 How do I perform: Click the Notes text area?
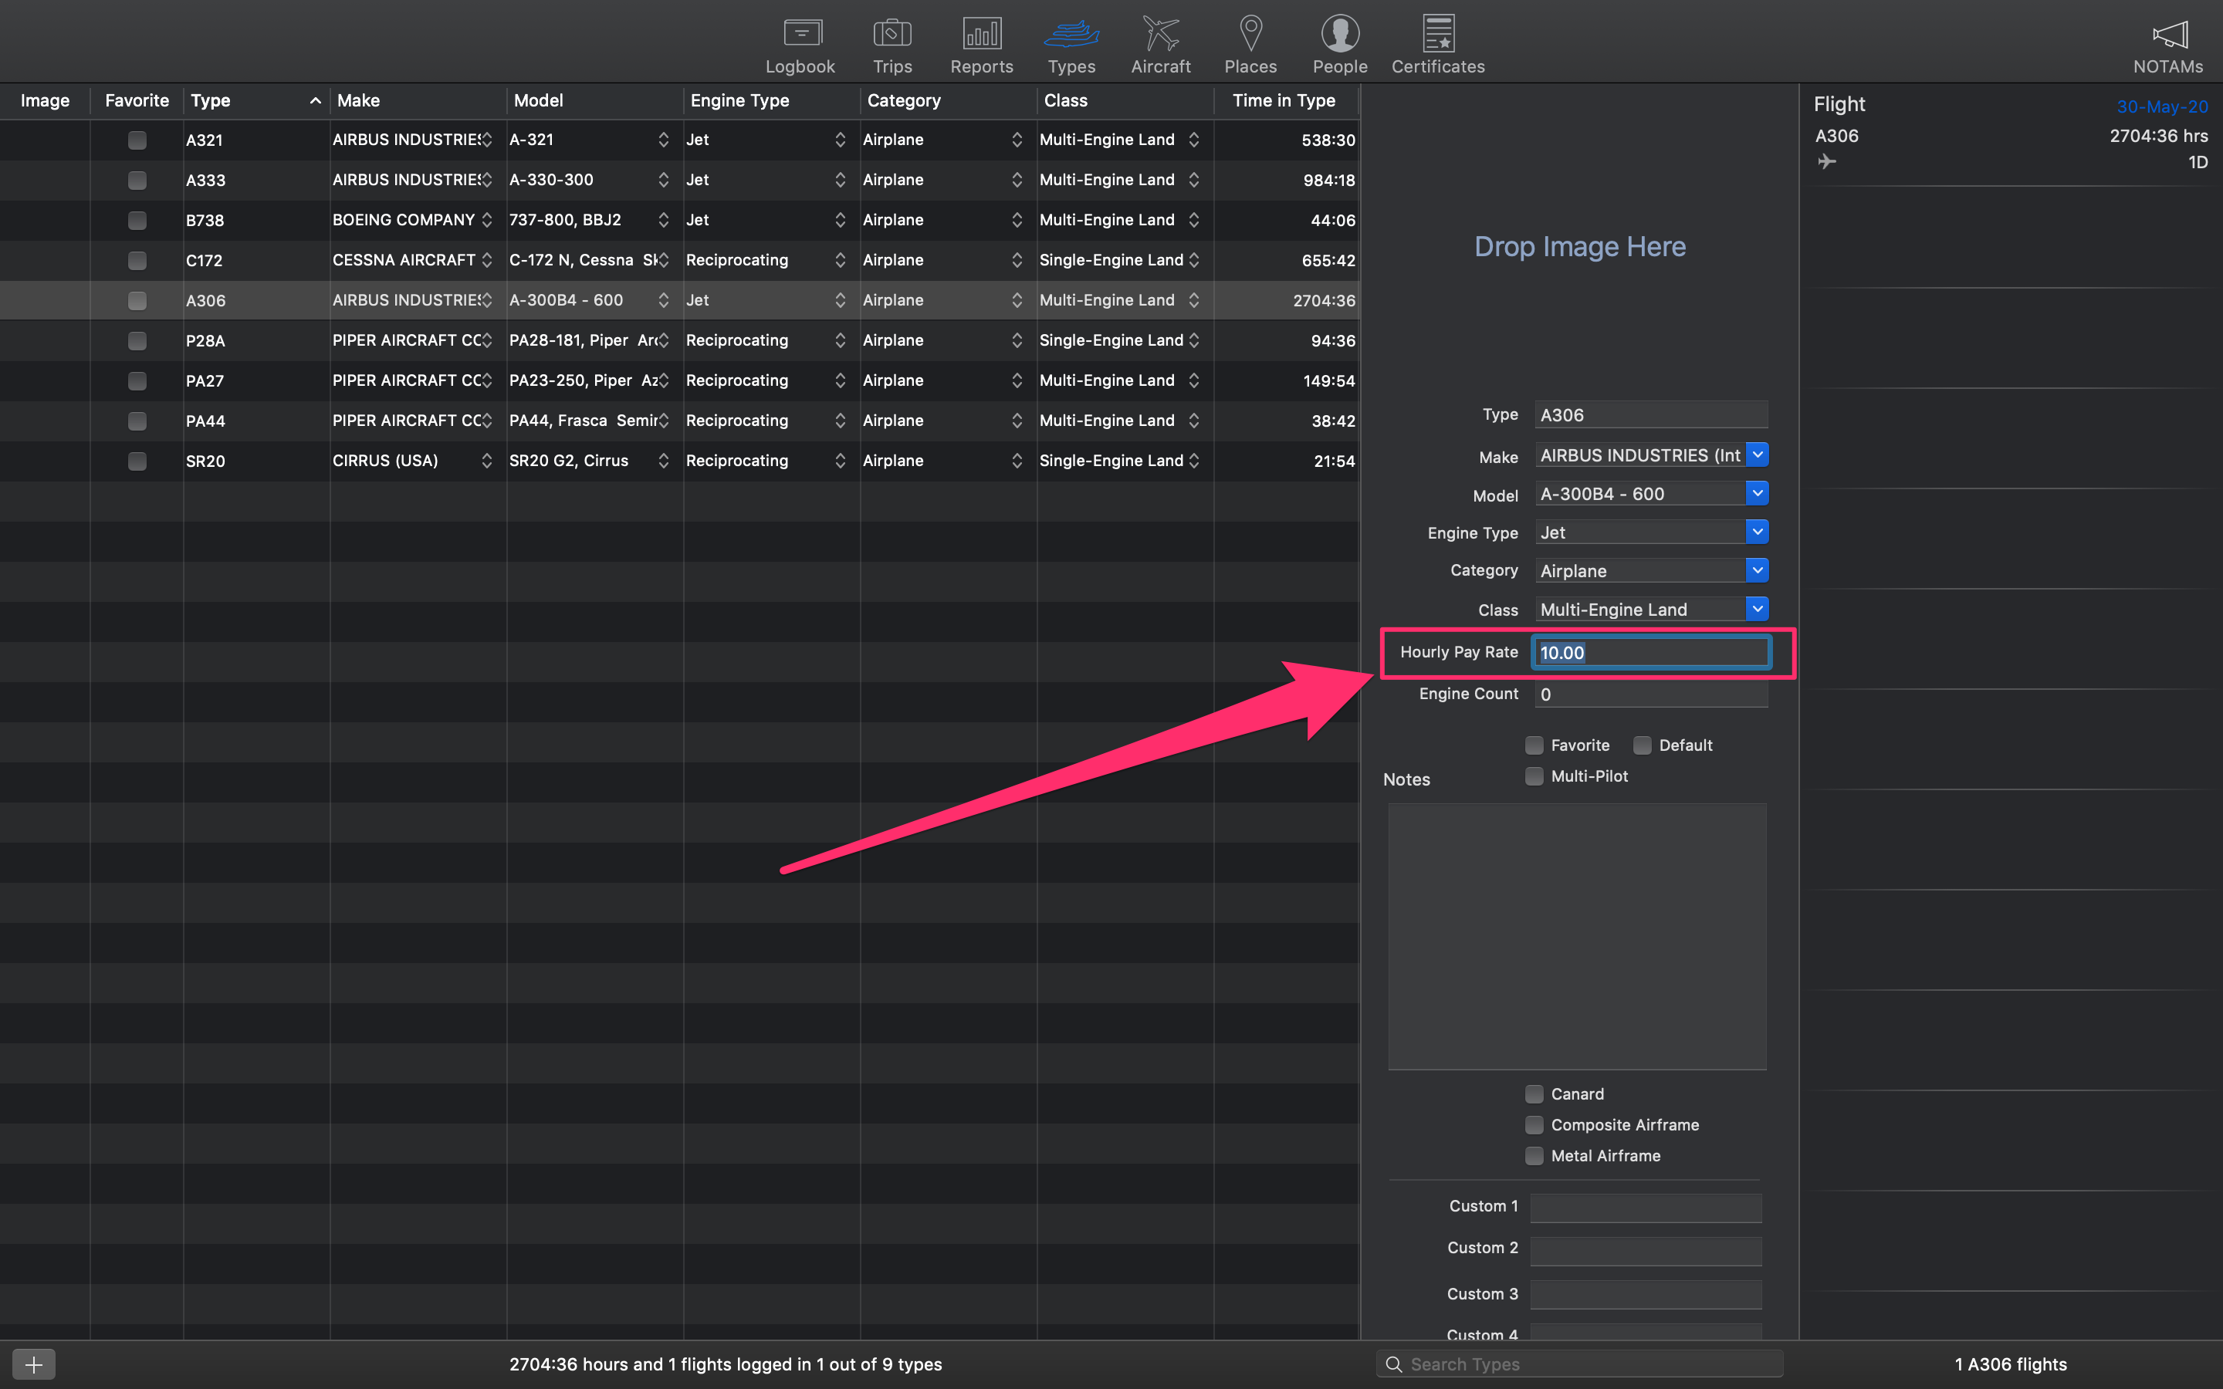[x=1577, y=936]
